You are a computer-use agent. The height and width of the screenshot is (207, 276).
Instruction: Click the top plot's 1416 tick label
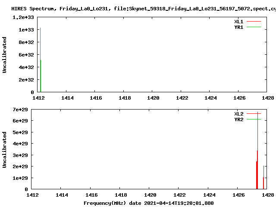point(96,98)
